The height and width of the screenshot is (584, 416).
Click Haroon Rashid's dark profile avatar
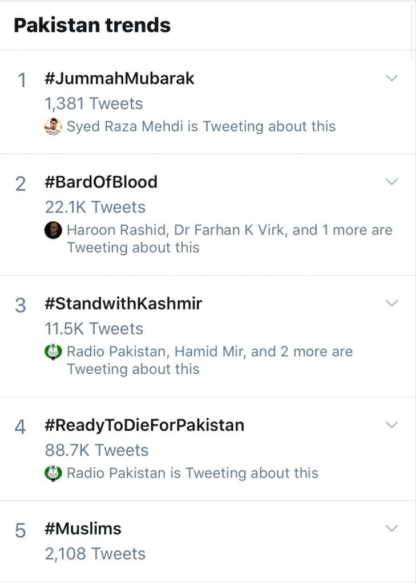(53, 230)
